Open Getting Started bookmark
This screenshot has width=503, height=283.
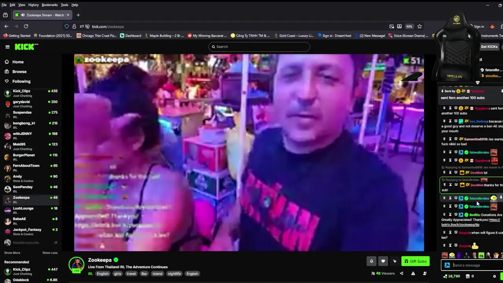point(17,35)
